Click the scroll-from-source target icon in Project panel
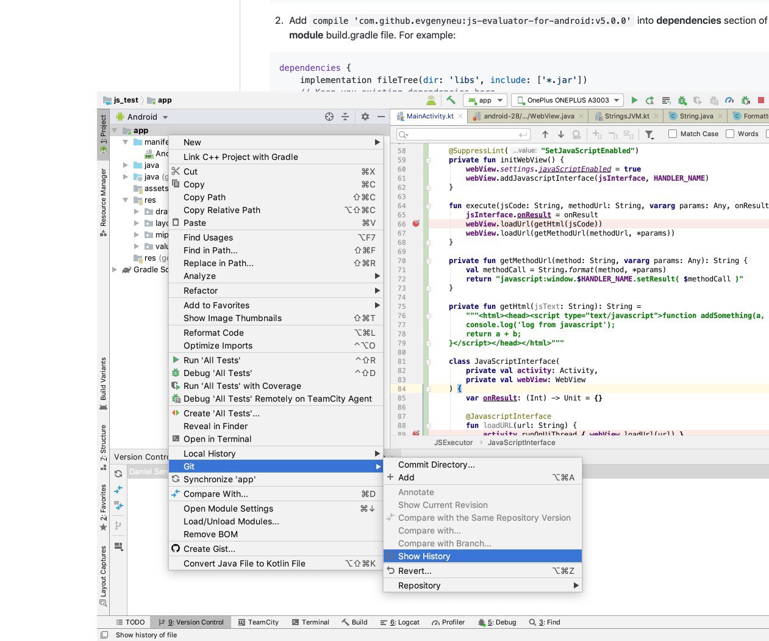This screenshot has height=641, width=769. [329, 117]
